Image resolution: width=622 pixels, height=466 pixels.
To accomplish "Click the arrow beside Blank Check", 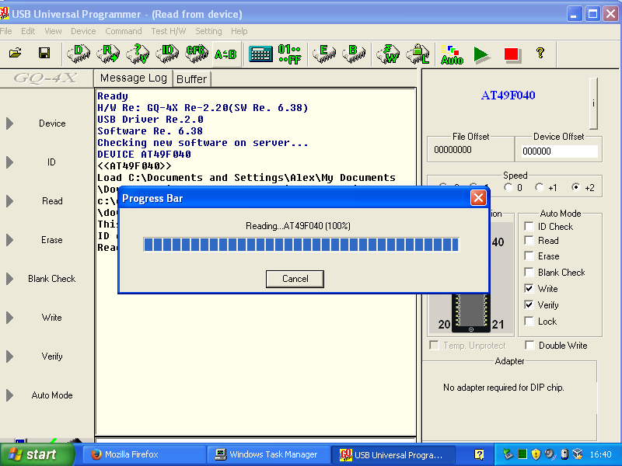I will tap(10, 279).
